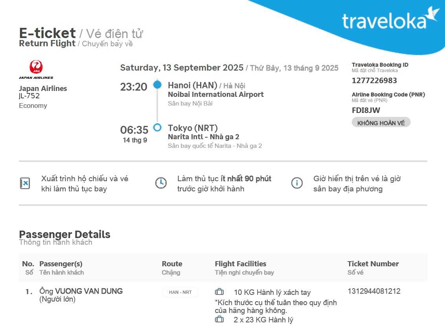The height and width of the screenshot is (331, 445).
Task: Click the E-ticket heading
Action: 47,33
